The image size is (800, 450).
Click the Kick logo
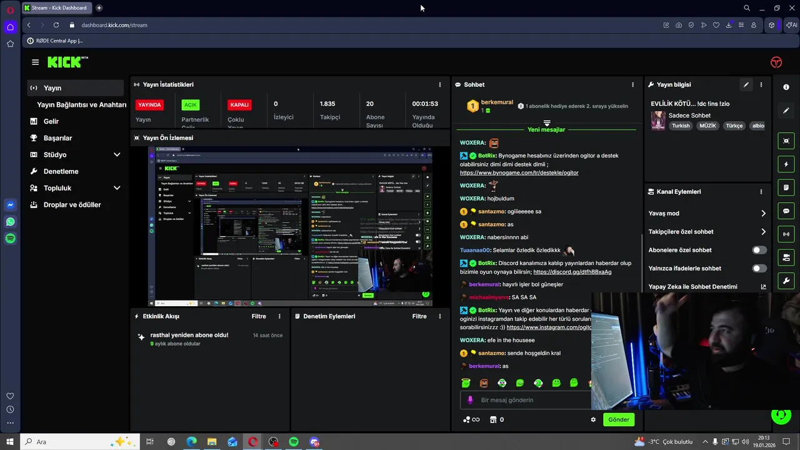pos(67,62)
